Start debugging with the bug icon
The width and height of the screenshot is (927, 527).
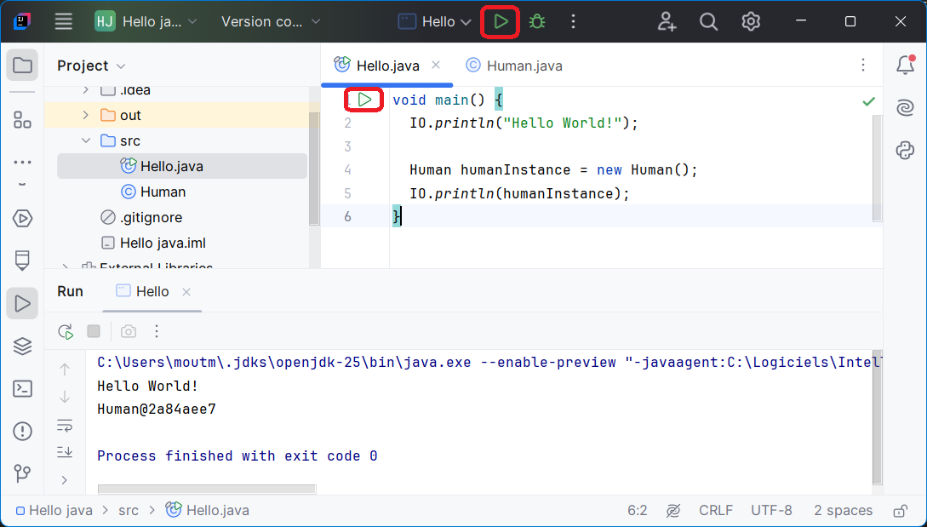point(537,21)
